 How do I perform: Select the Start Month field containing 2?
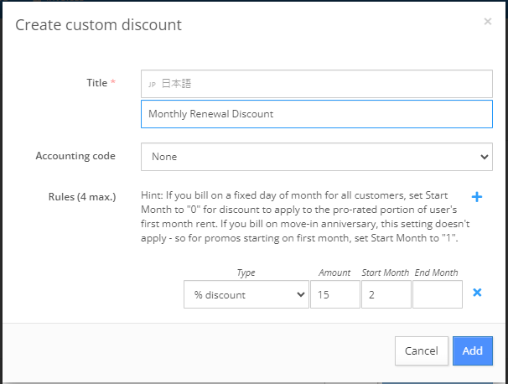[x=386, y=294]
